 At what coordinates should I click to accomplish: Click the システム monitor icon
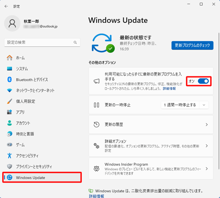(x=10, y=68)
